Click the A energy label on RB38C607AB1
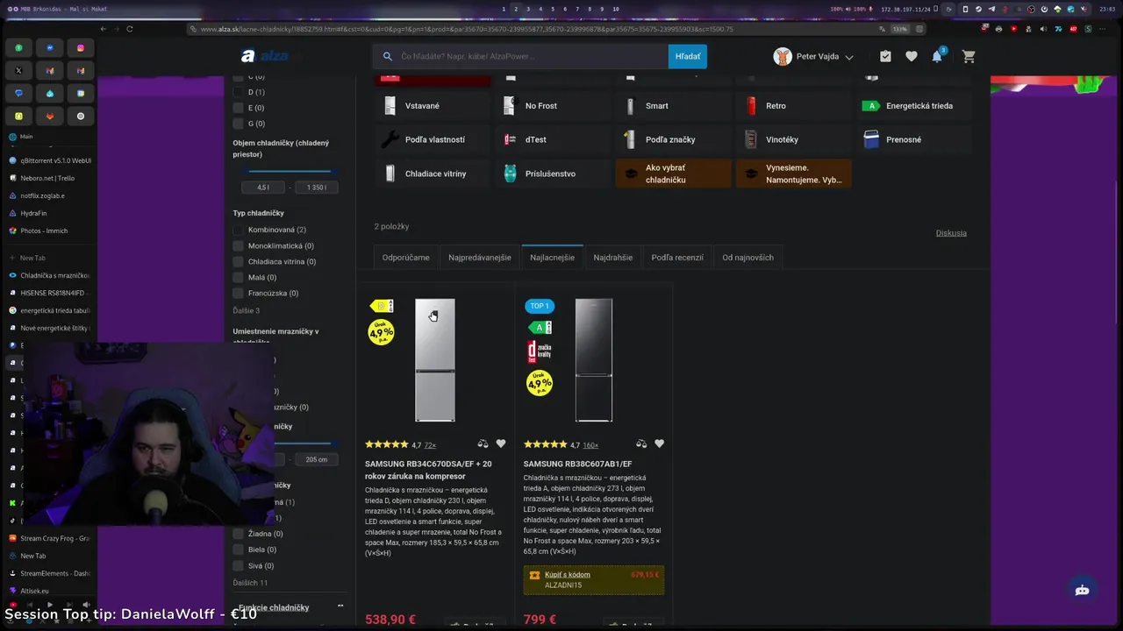The height and width of the screenshot is (631, 1123). click(540, 328)
